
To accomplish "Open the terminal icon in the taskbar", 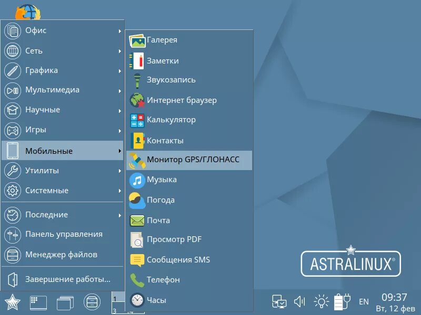I will point(38,303).
